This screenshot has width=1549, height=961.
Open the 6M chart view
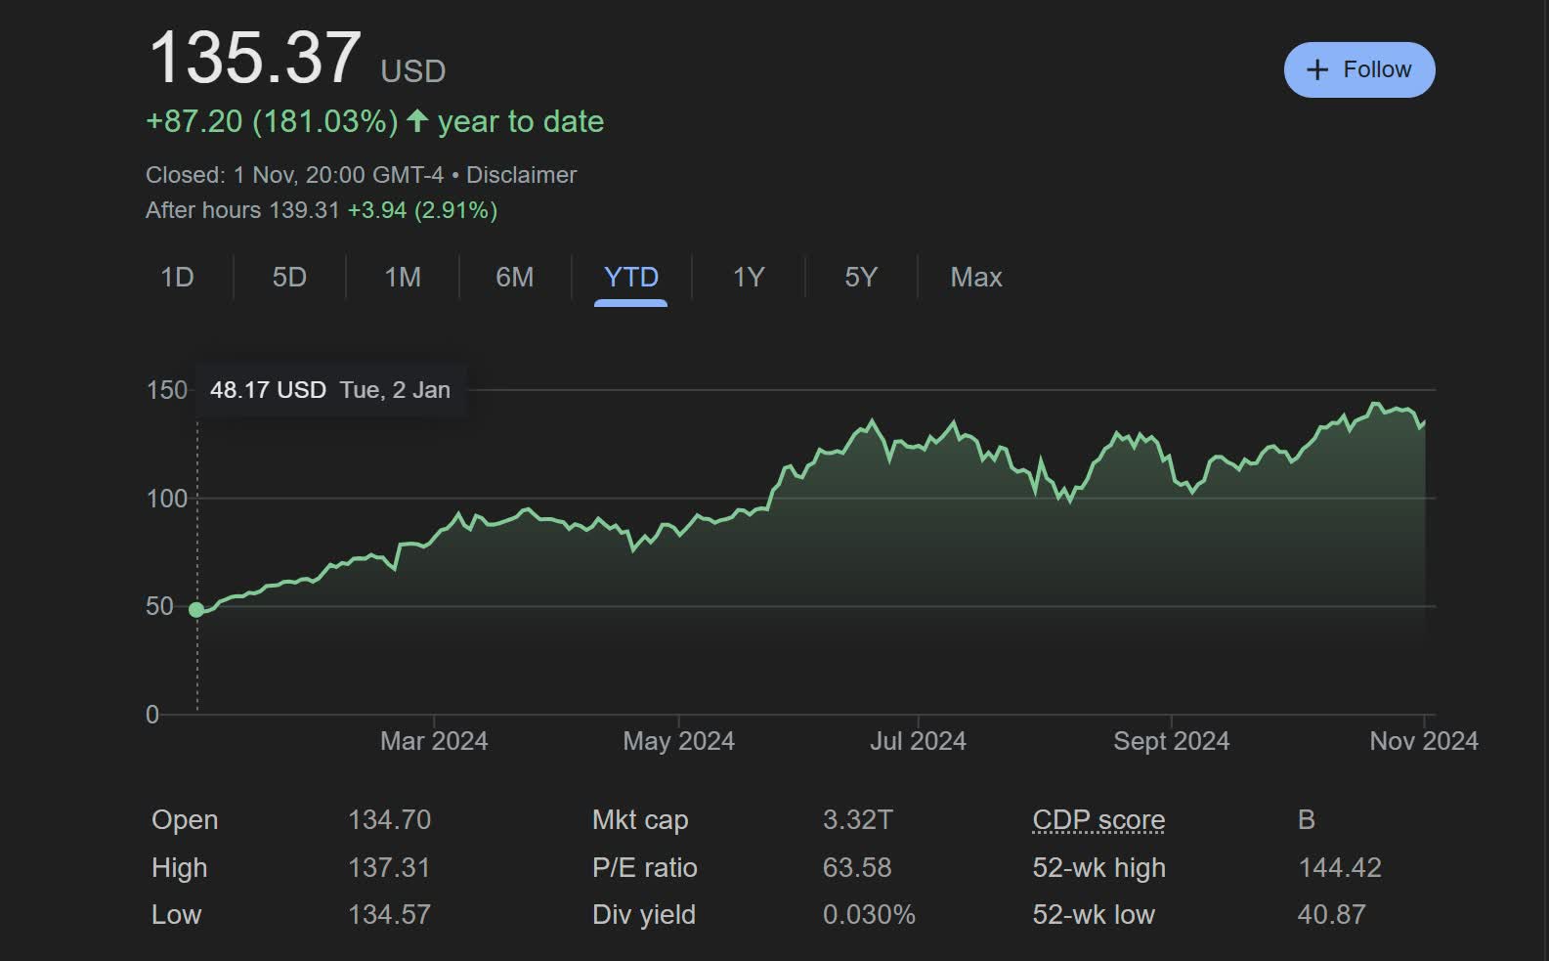(515, 278)
